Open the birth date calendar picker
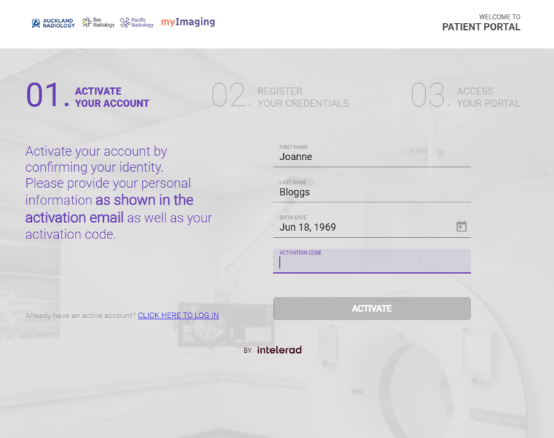Screen dimensions: 554x438 click(461, 227)
